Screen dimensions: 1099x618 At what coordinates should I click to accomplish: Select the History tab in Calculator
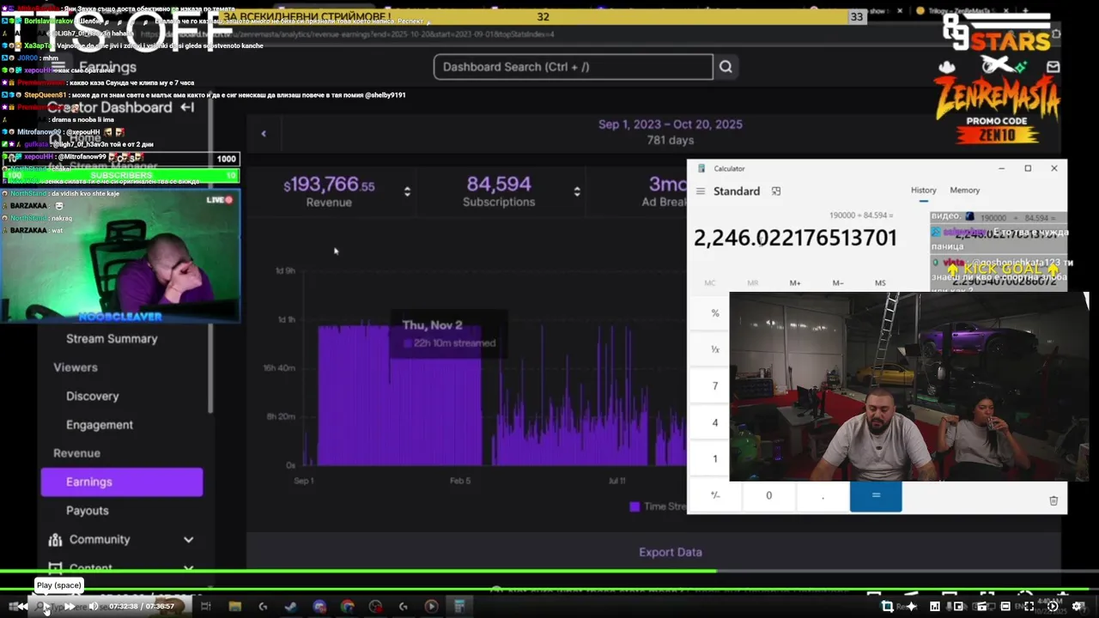click(924, 191)
